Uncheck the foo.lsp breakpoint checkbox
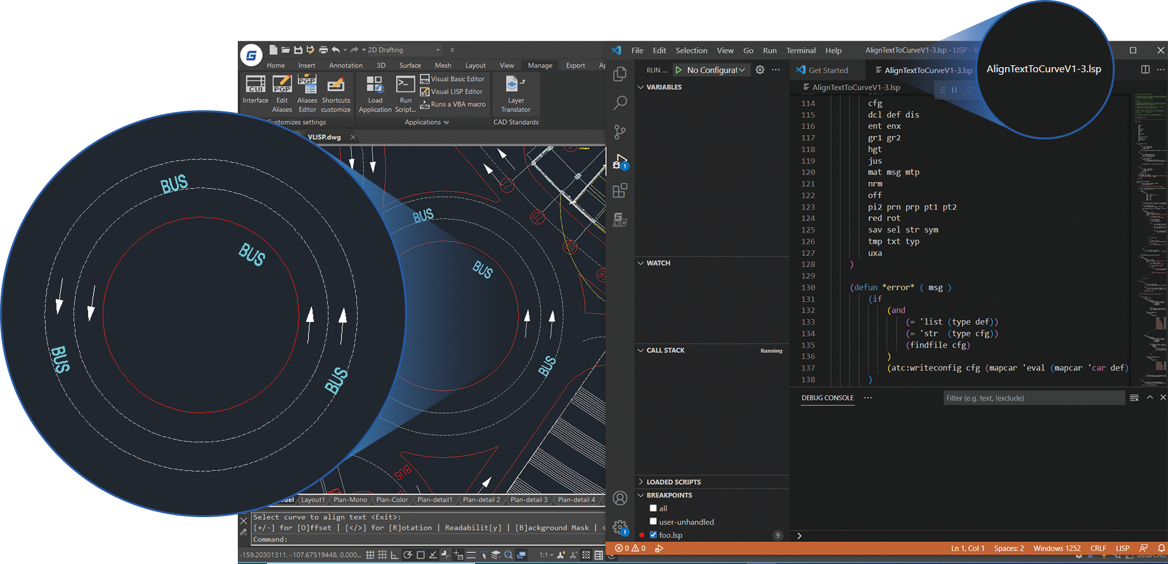This screenshot has width=1168, height=564. pyautogui.click(x=653, y=534)
